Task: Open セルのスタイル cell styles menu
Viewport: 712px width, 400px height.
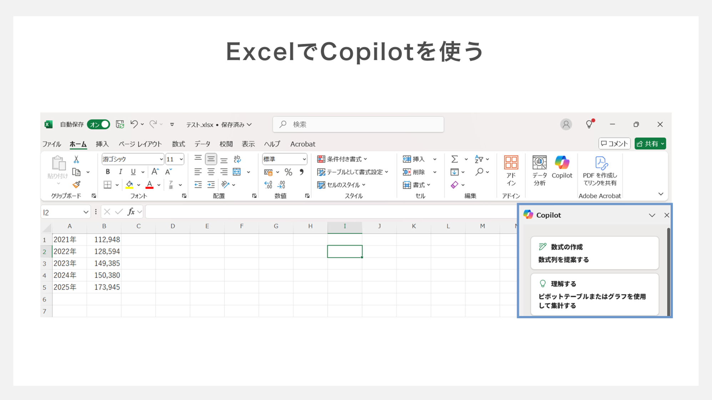Action: pyautogui.click(x=341, y=185)
